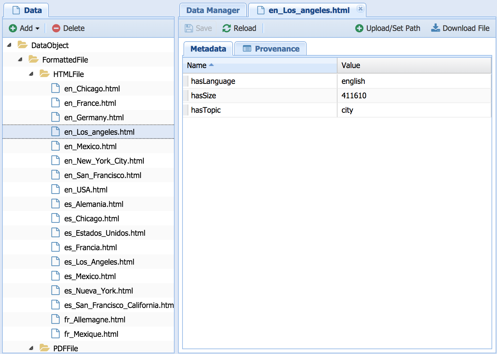Select the Metadata tab
Viewport: 497px width, 354px height.
click(x=208, y=49)
